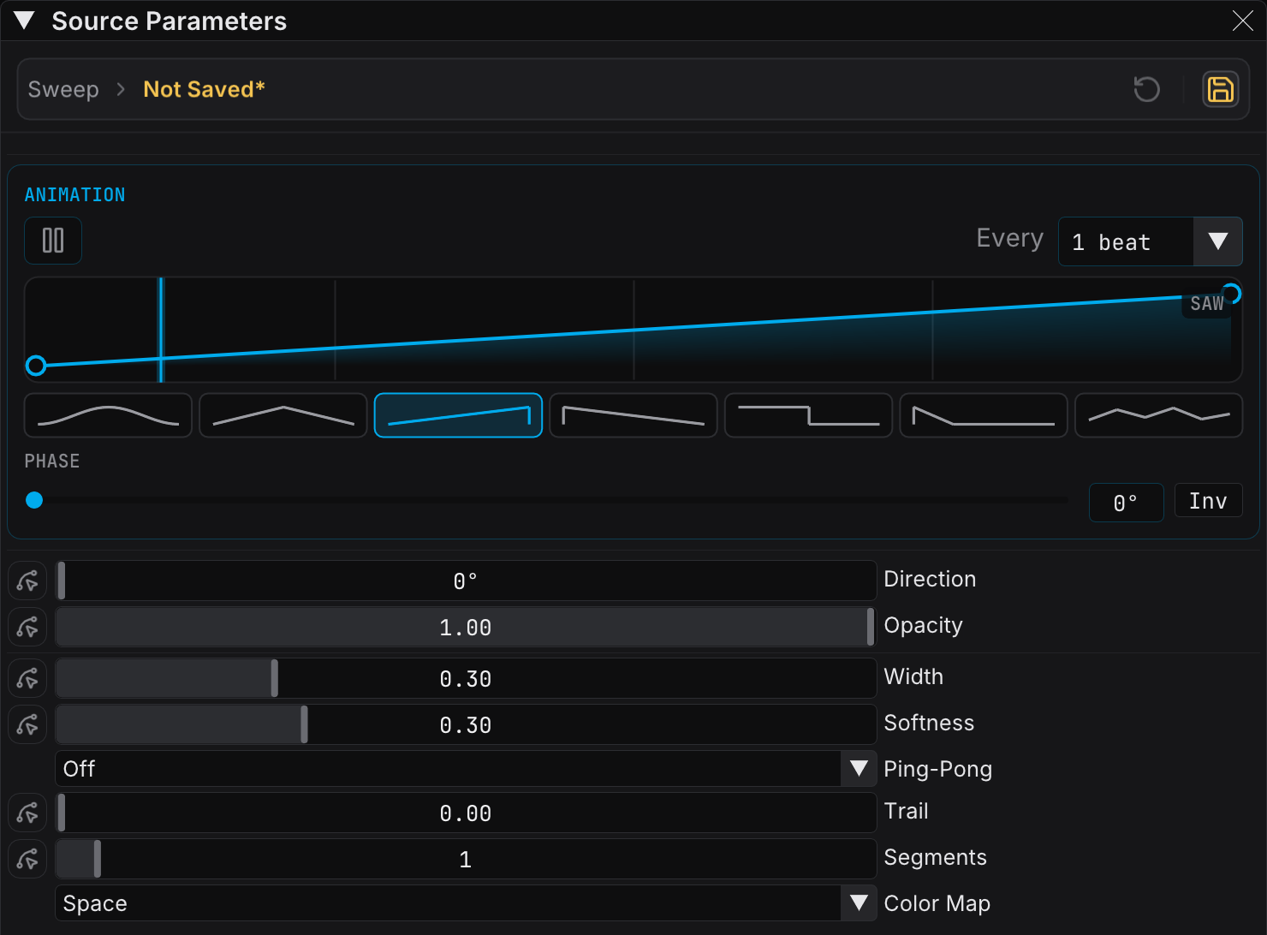1267x935 pixels.
Task: Open the animation link for Trail
Action: point(27,813)
